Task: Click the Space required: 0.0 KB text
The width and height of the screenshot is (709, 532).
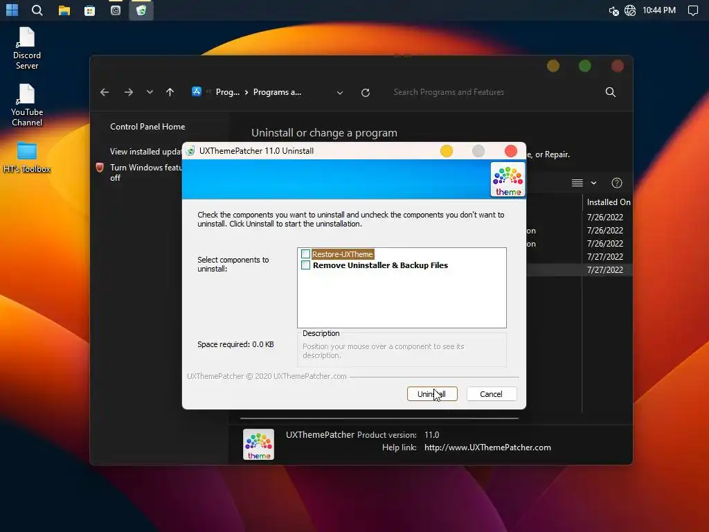Action: [235, 344]
